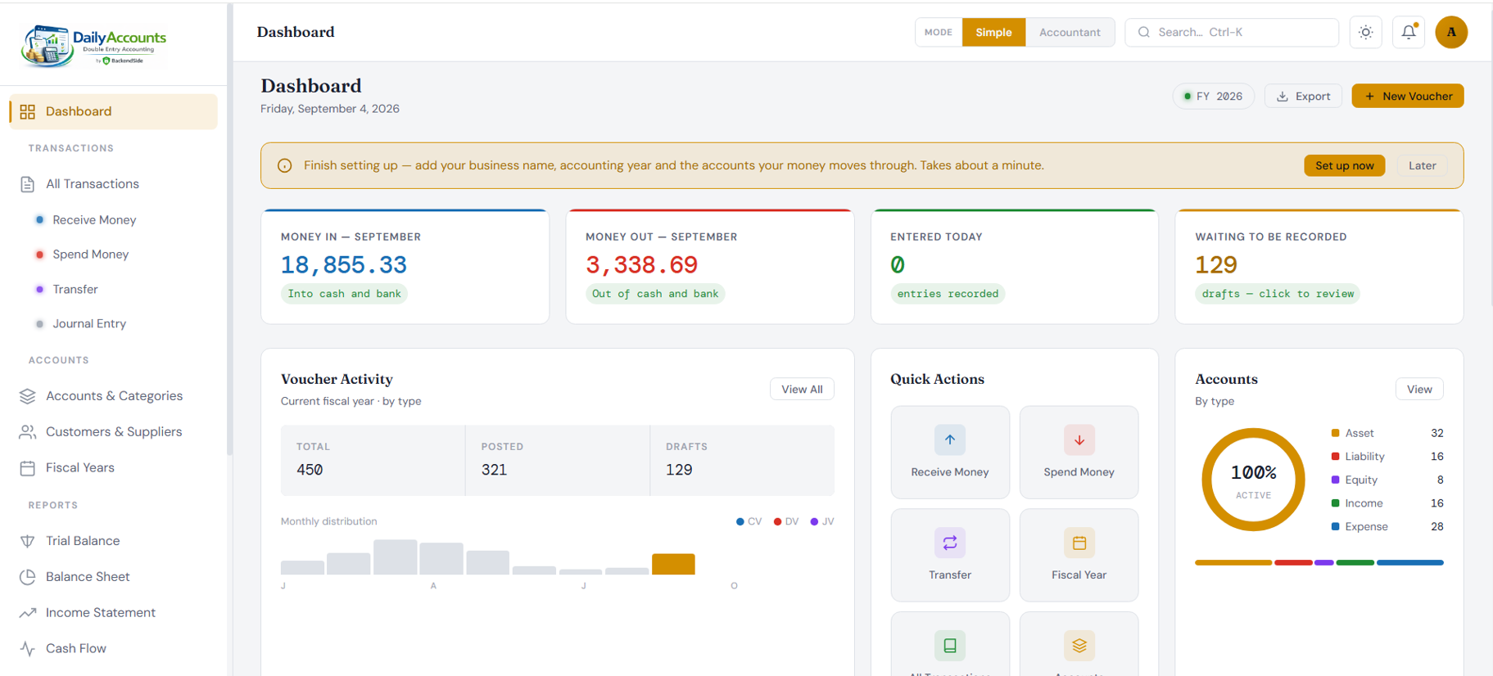Dismiss setup banner with Later

tap(1422, 165)
